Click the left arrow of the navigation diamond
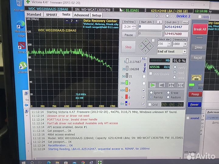 click(141, 46)
